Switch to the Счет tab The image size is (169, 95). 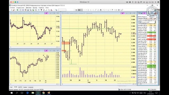click(11, 87)
